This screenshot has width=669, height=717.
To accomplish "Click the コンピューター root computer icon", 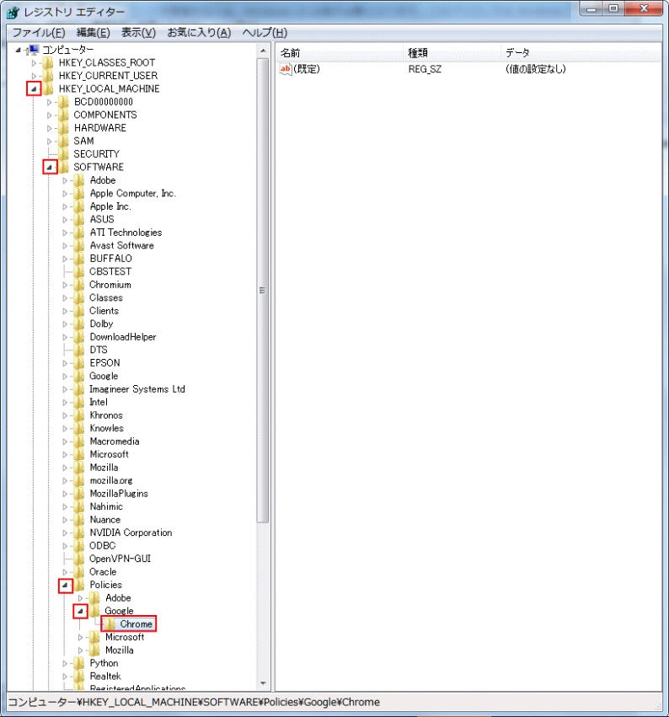I will point(34,50).
